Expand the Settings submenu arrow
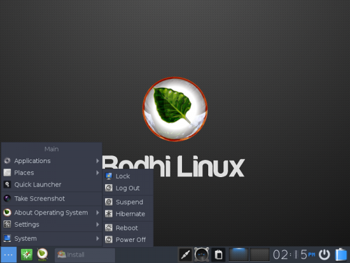 (x=97, y=224)
